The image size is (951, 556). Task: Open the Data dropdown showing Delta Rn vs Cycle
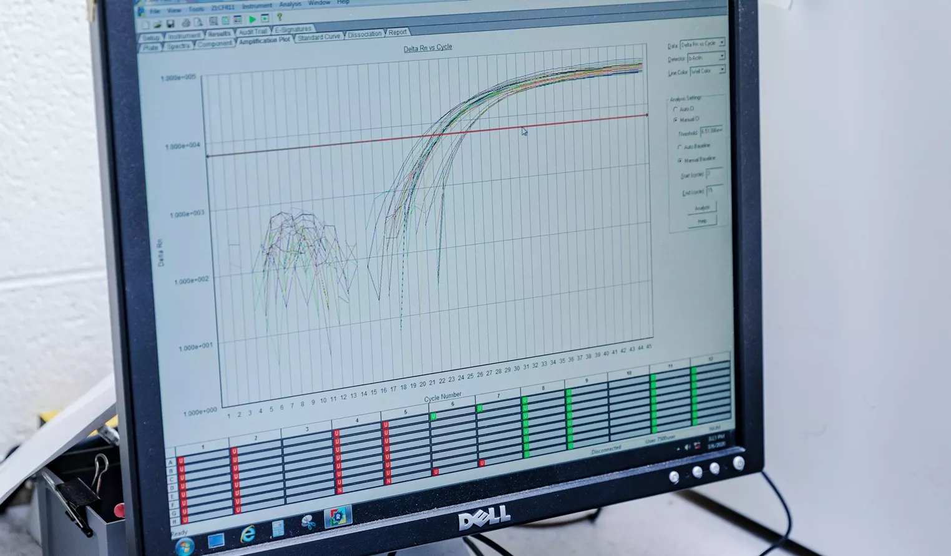(703, 43)
